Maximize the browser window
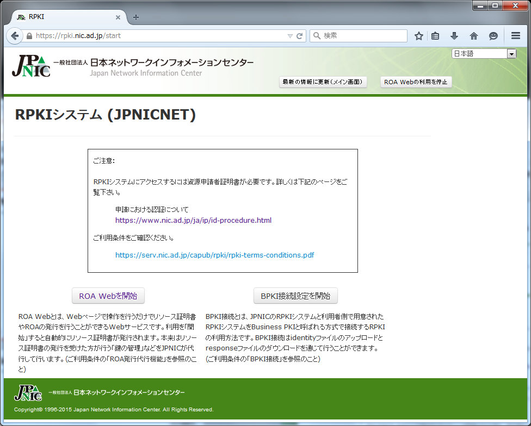The width and height of the screenshot is (531, 426). tap(495, 6)
